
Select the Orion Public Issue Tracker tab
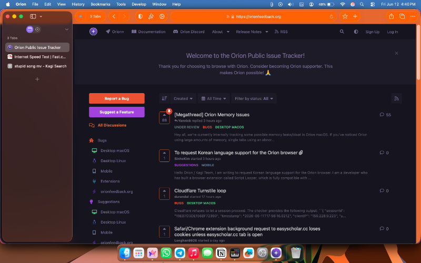(37, 47)
